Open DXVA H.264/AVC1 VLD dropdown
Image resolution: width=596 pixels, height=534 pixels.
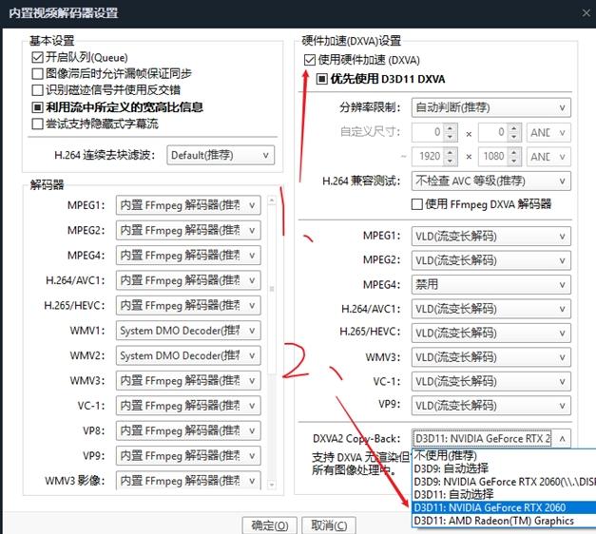491,309
